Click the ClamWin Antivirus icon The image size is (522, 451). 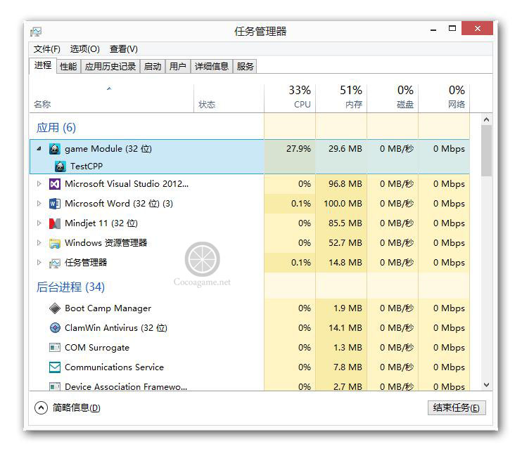55,328
